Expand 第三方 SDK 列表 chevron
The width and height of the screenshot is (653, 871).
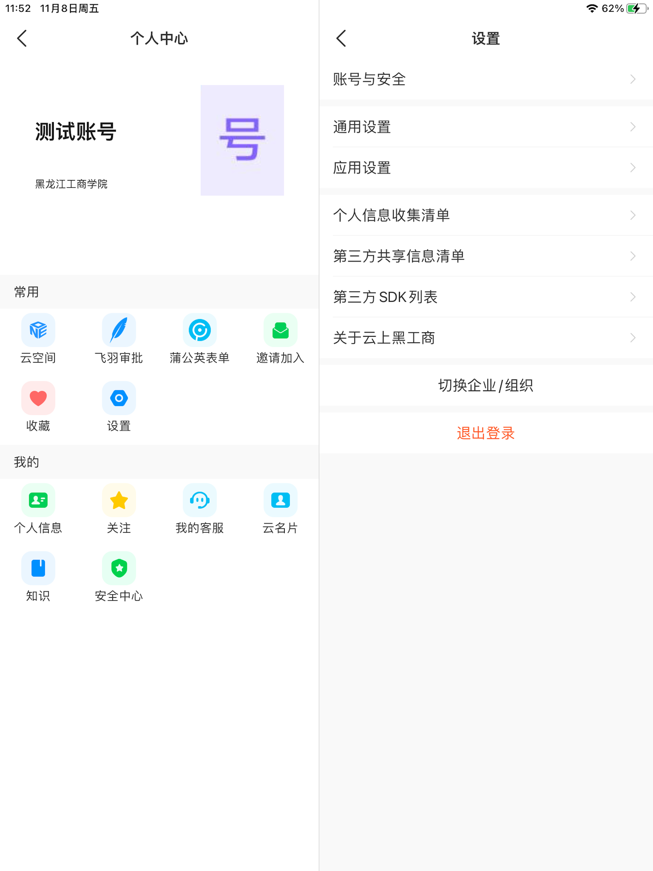(x=632, y=297)
